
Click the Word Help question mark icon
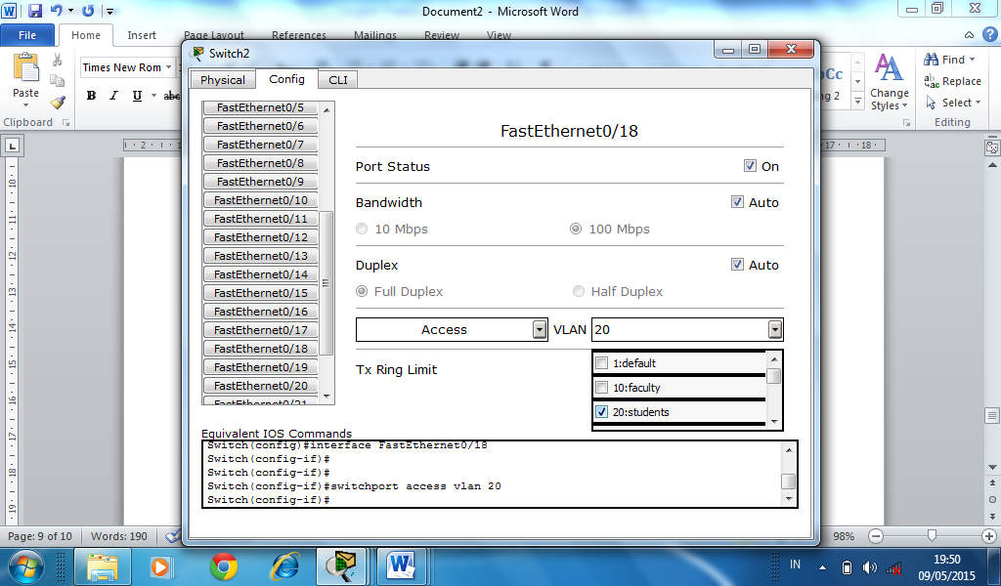click(990, 35)
